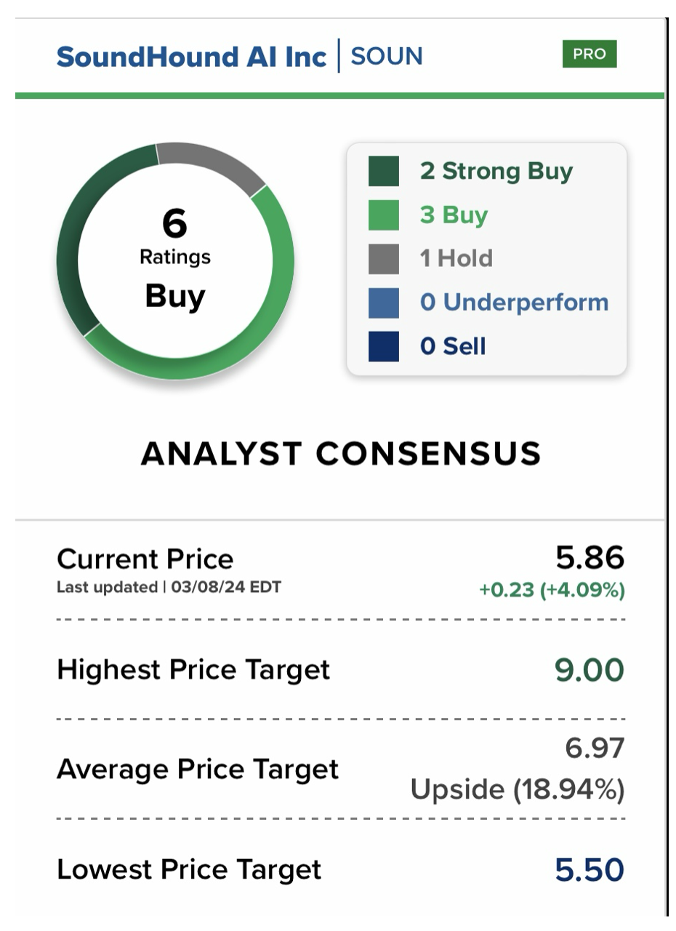Click the Strong Buy dark green swatch

pyautogui.click(x=383, y=172)
